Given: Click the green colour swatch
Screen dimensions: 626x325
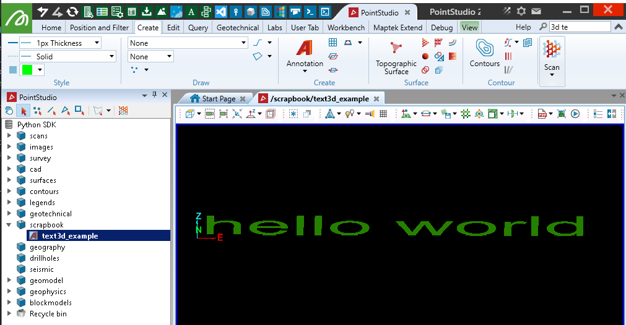Looking at the screenshot, I should coord(27,70).
